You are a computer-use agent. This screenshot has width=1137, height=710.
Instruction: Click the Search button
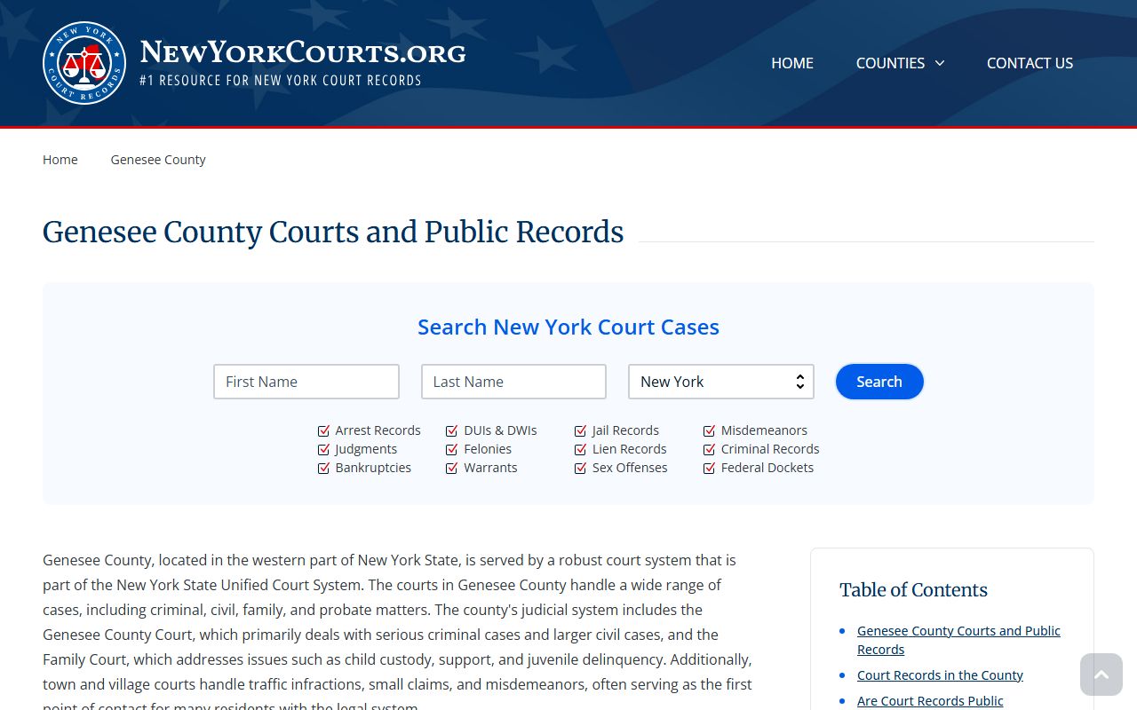click(x=879, y=382)
